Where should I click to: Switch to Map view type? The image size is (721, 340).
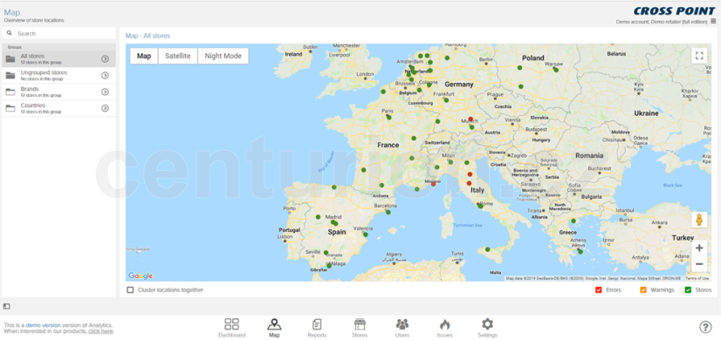(x=144, y=56)
